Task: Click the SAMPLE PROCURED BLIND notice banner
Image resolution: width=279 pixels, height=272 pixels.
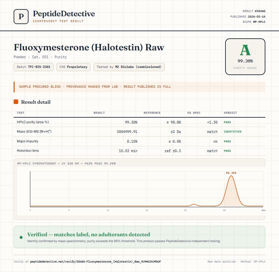Action: 139,87
